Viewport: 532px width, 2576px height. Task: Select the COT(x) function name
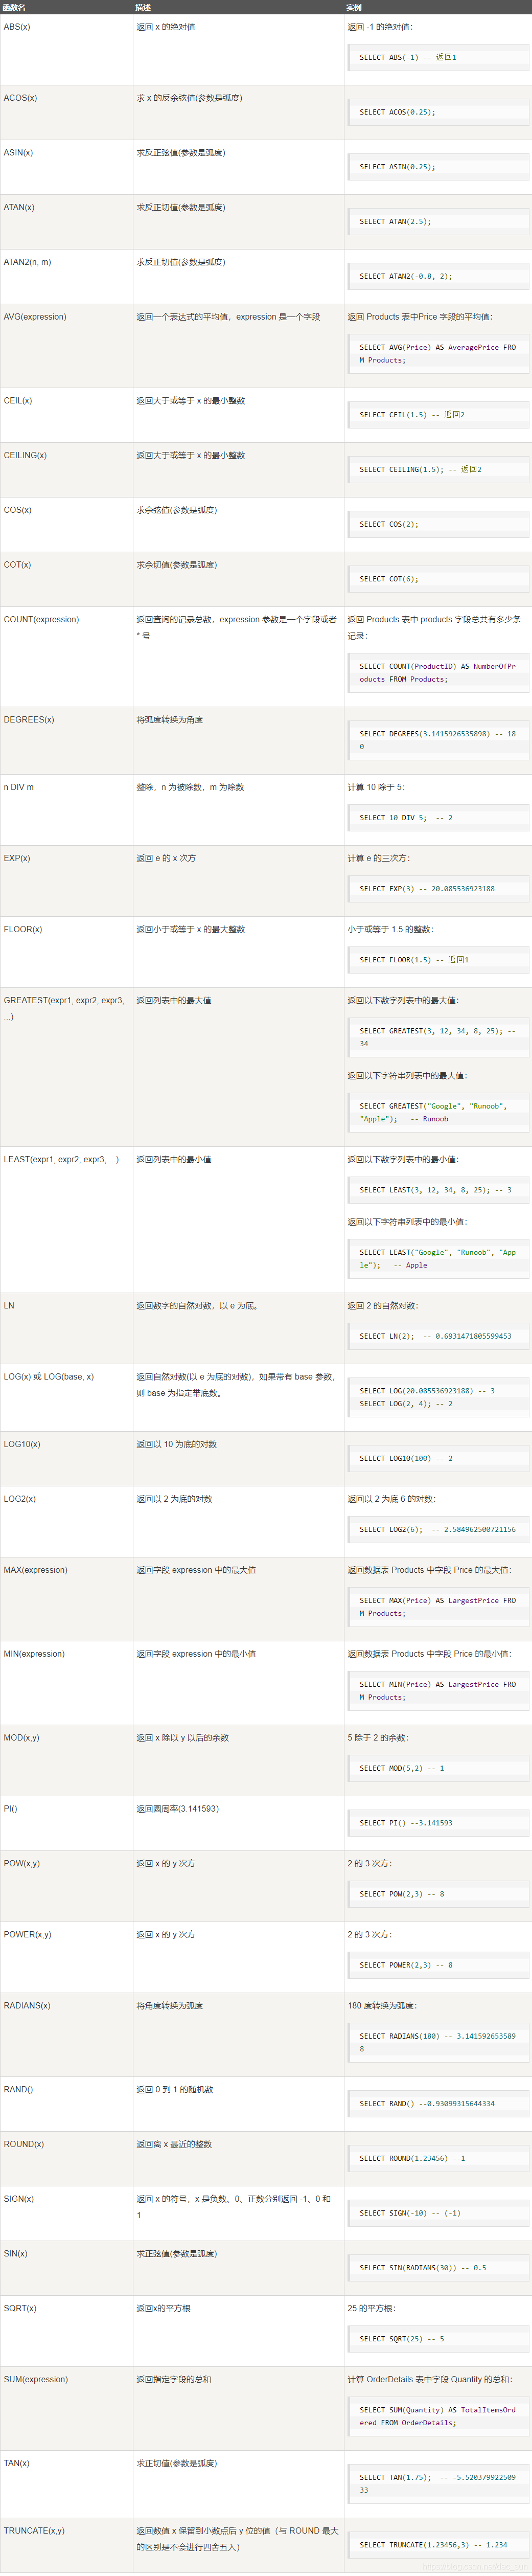coord(17,565)
